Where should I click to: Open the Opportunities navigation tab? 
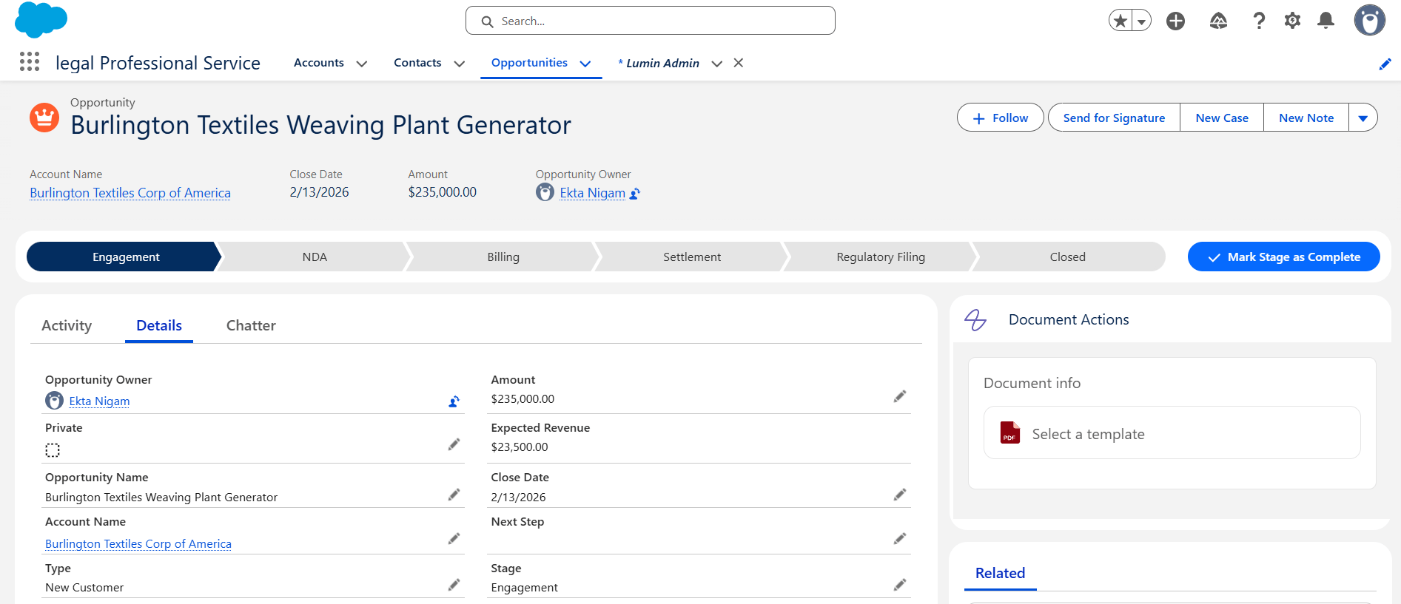pos(529,63)
